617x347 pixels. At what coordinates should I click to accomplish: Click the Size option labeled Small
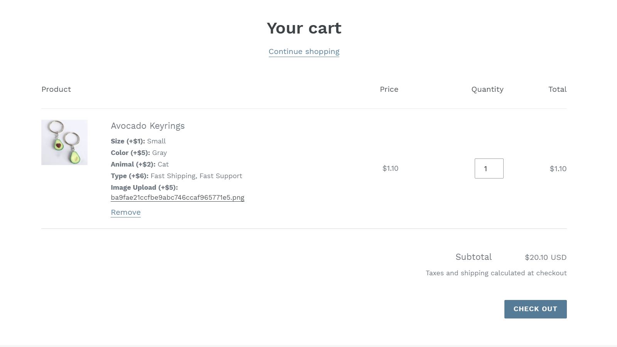[157, 141]
